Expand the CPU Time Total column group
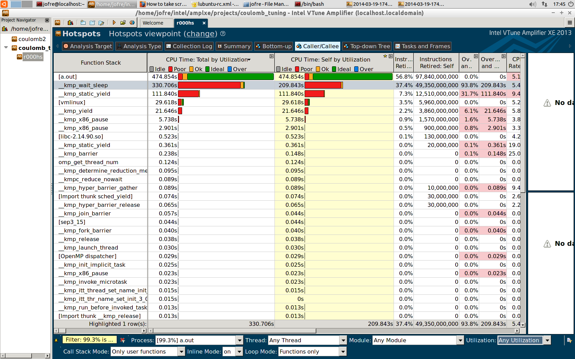The image size is (575, 359). [x=271, y=56]
